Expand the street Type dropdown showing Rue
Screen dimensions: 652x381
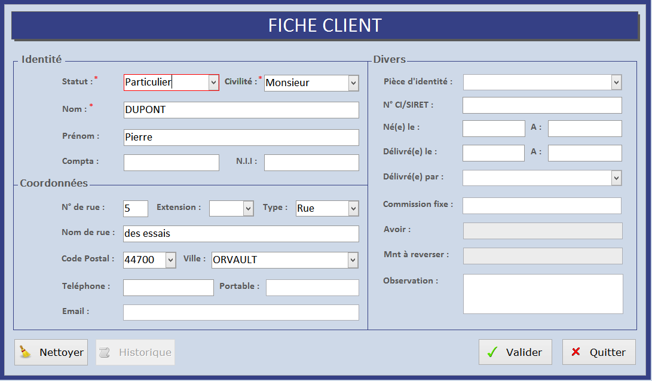point(353,208)
